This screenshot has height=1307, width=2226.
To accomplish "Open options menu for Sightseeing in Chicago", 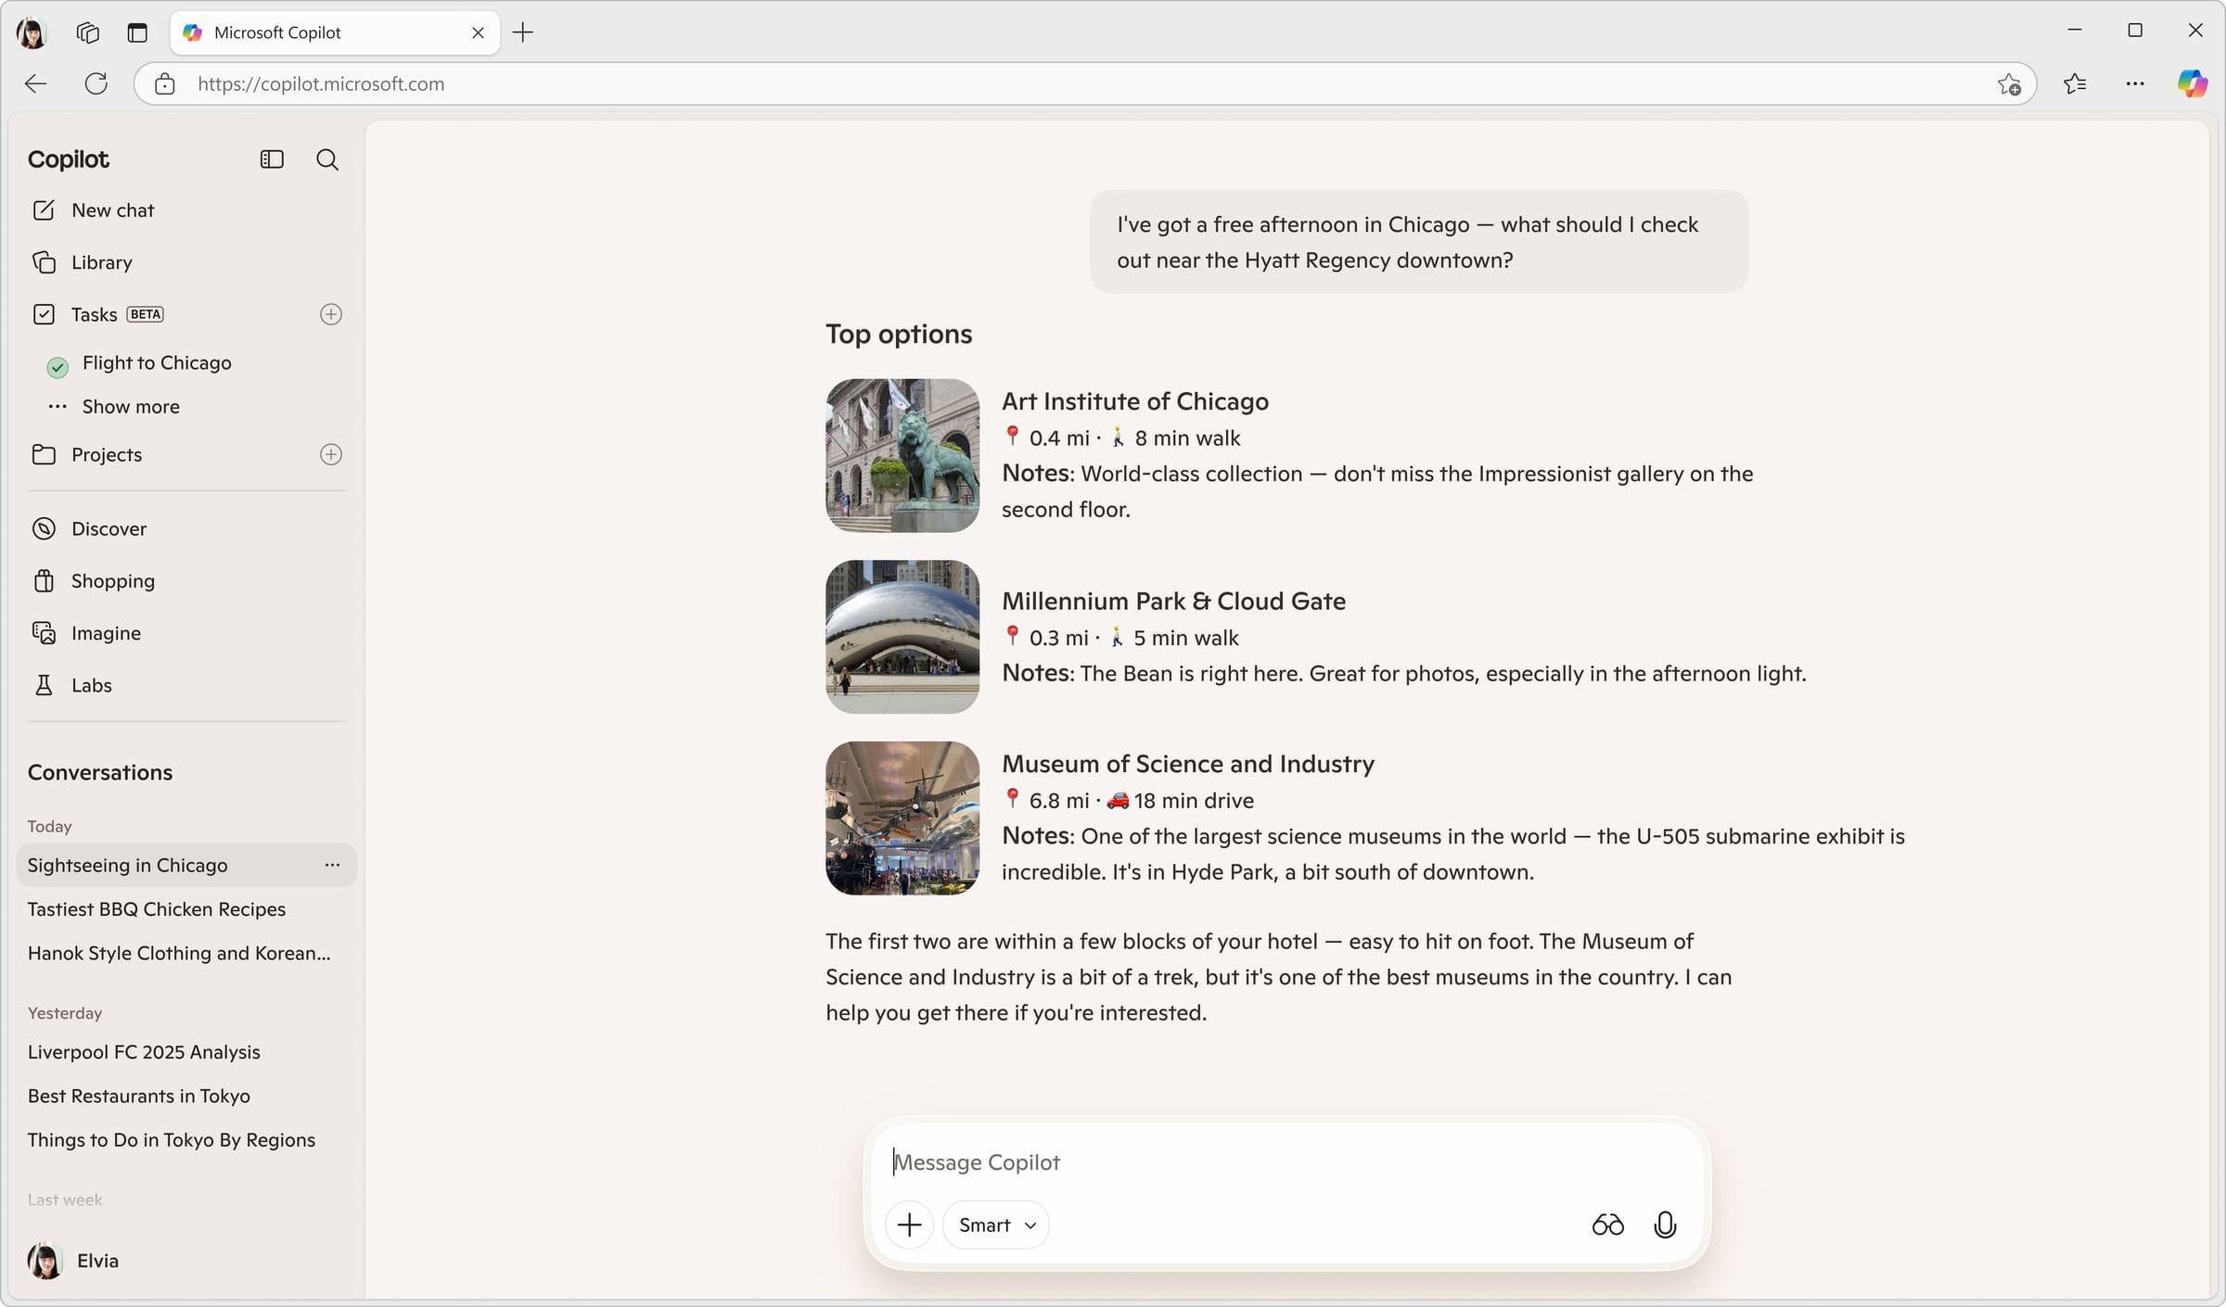I will tap(332, 865).
